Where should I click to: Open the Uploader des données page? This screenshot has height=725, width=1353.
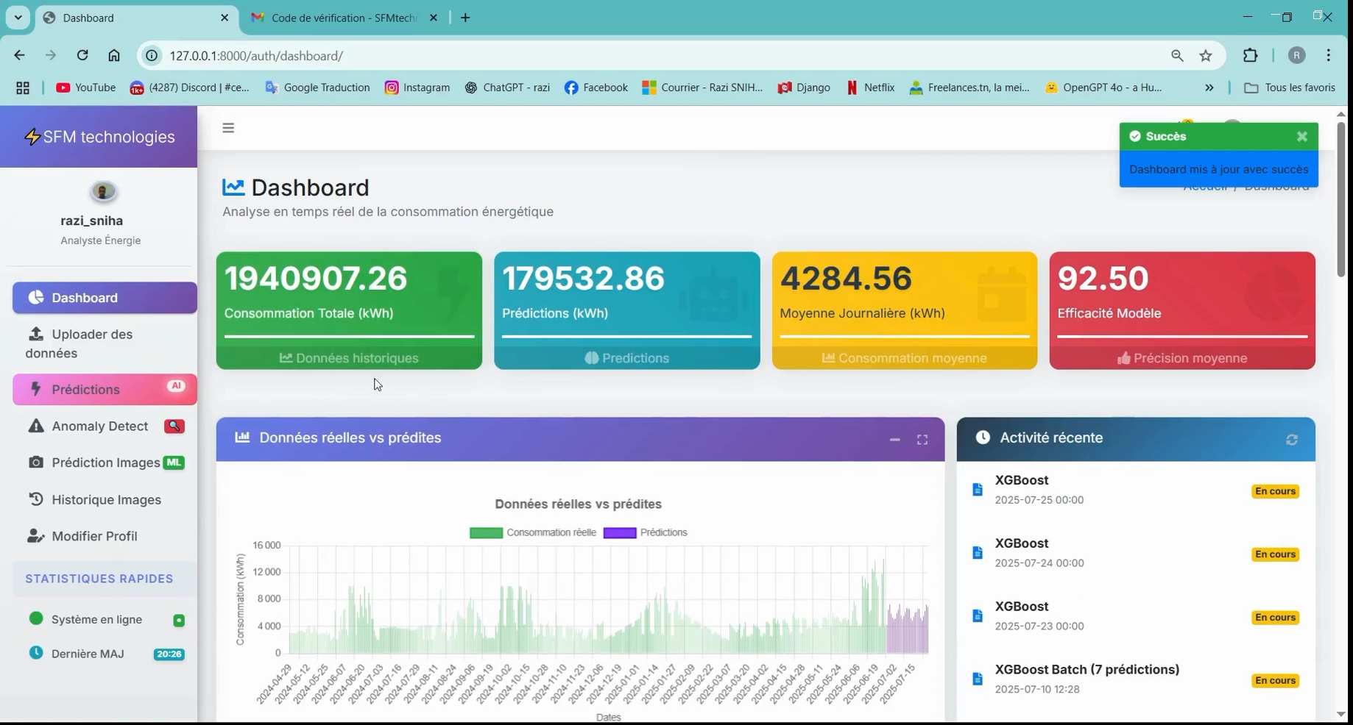pos(92,343)
